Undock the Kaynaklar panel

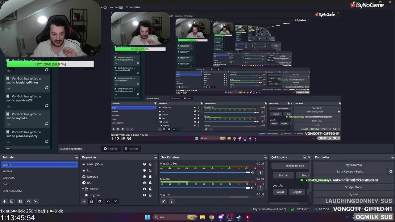pos(156,157)
